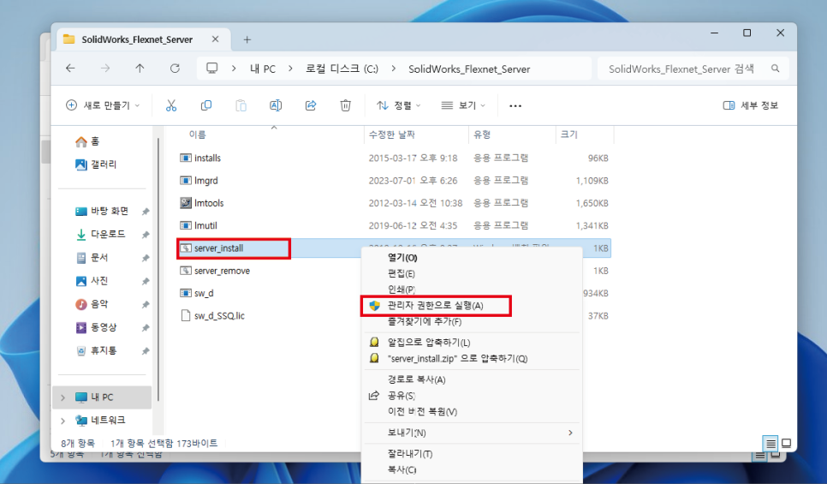
Task: Select the sw_d_SSQ.lic file
Action: pos(219,315)
